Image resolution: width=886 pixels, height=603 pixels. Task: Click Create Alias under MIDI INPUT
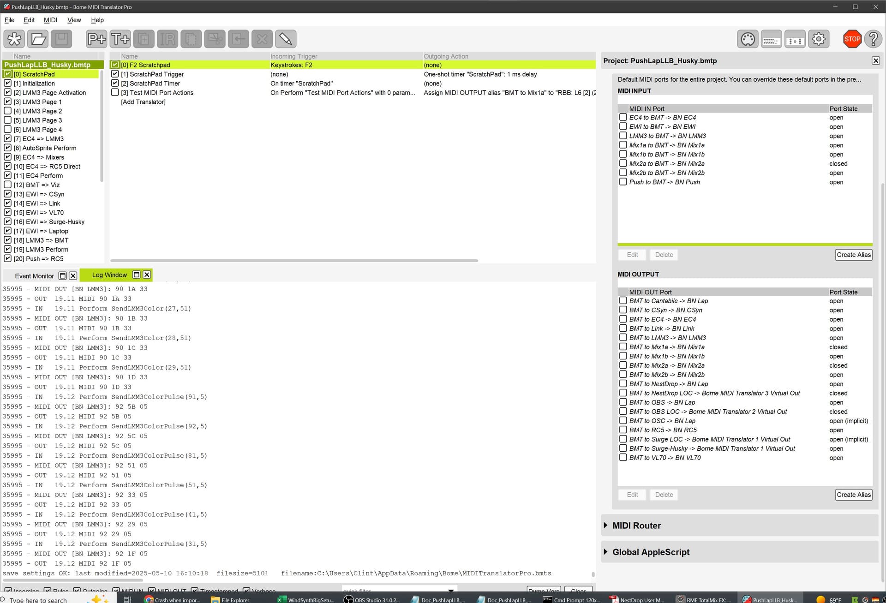(854, 255)
